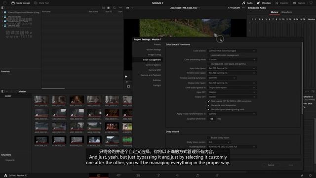Click the cinema viewer mode icon
This screenshot has width=316, height=178.
point(128,87)
